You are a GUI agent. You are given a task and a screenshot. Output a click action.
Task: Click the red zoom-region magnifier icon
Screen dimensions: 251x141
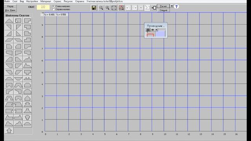[x=121, y=8]
